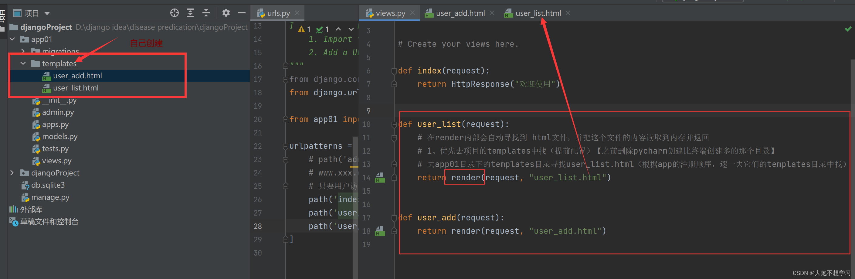Fold the comment block at line 11
This screenshot has height=279, width=855.
394,138
